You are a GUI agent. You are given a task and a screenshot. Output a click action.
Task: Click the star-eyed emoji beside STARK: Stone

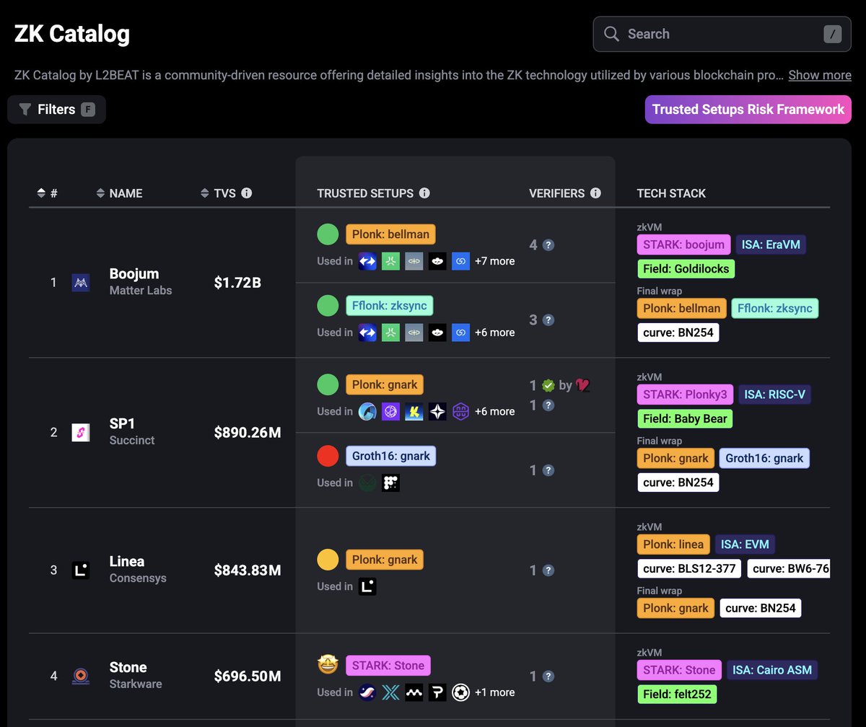(328, 664)
